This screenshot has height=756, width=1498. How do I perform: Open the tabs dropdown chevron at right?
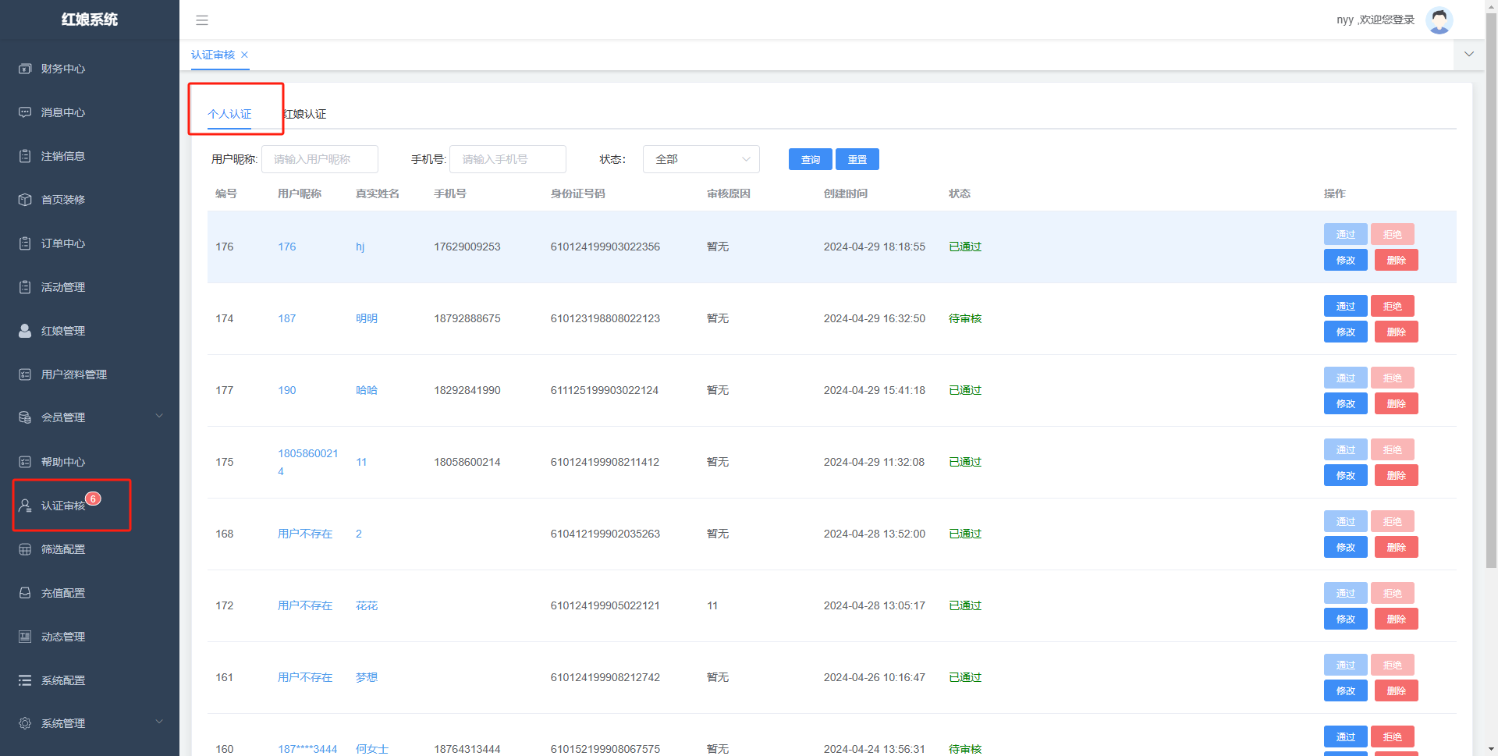[1469, 55]
